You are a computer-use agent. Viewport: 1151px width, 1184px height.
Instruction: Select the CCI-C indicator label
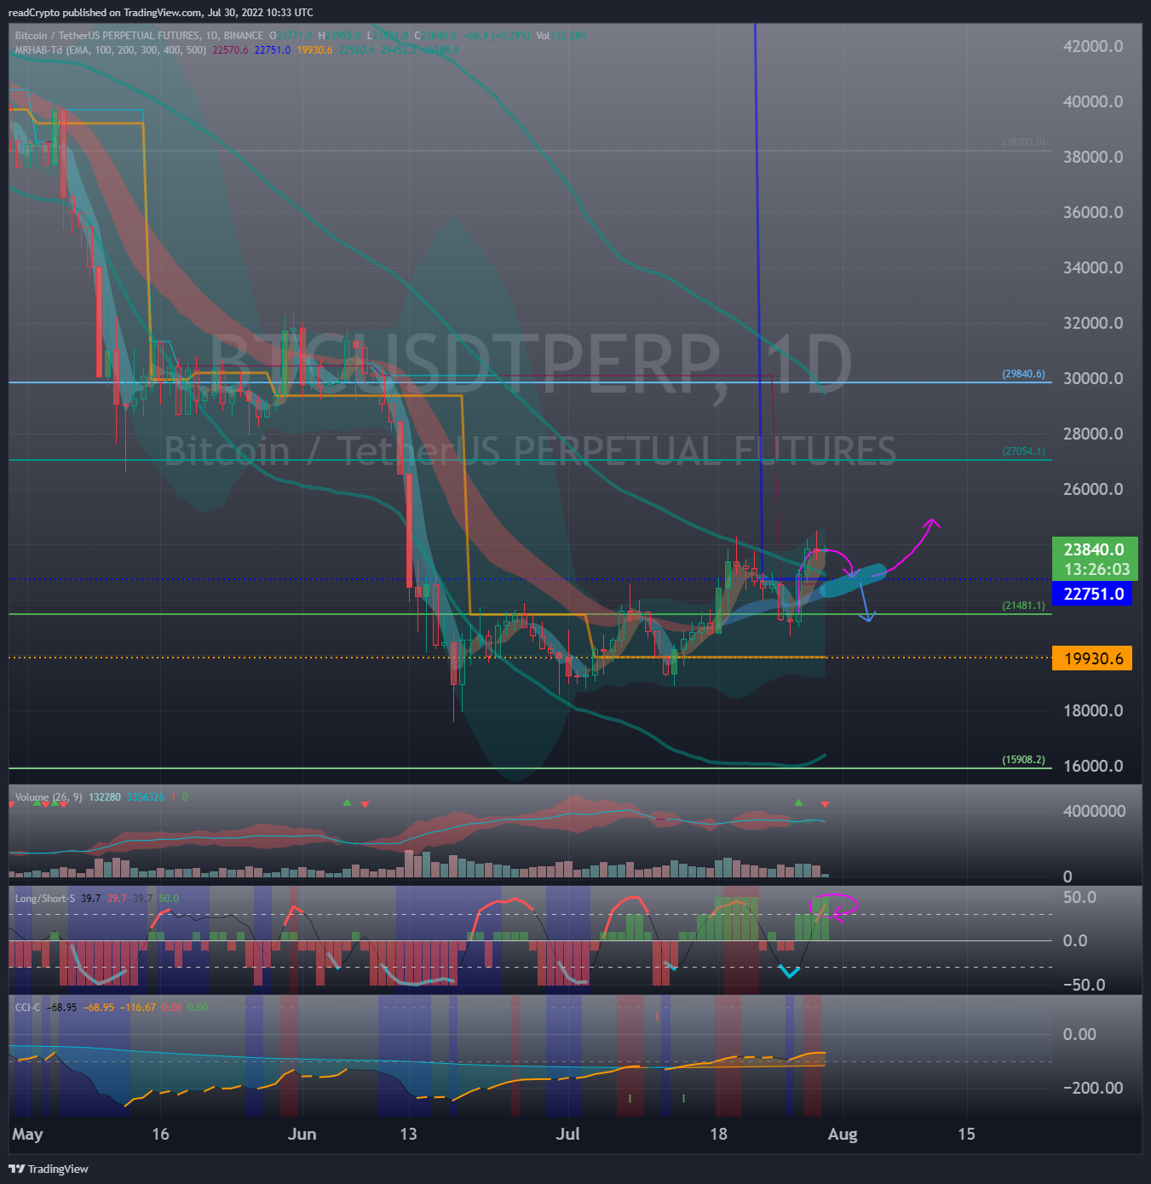point(27,1008)
